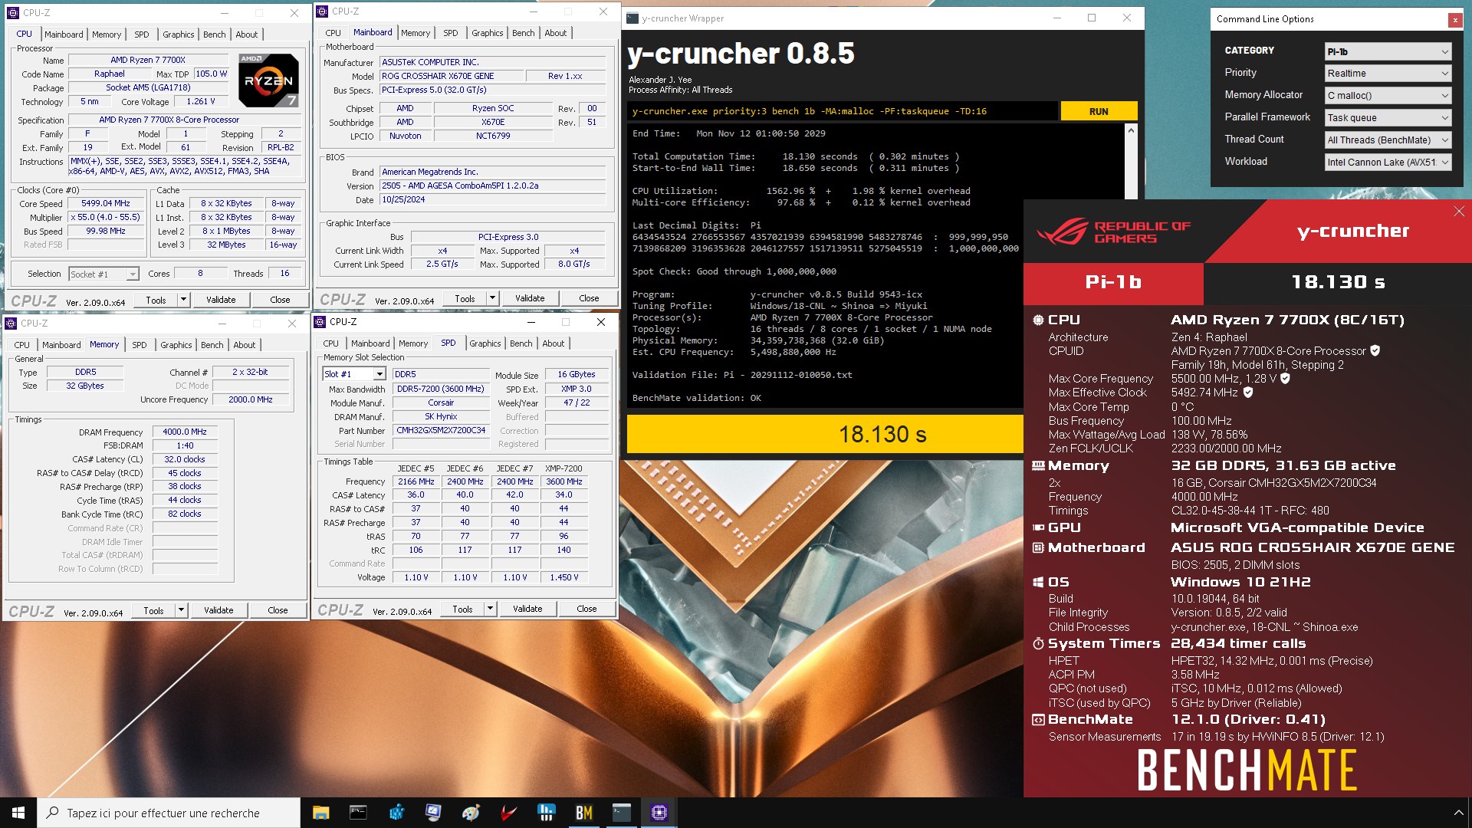
Task: Expand Tools arrow in CPU-Z Mainboard window
Action: [x=492, y=298]
